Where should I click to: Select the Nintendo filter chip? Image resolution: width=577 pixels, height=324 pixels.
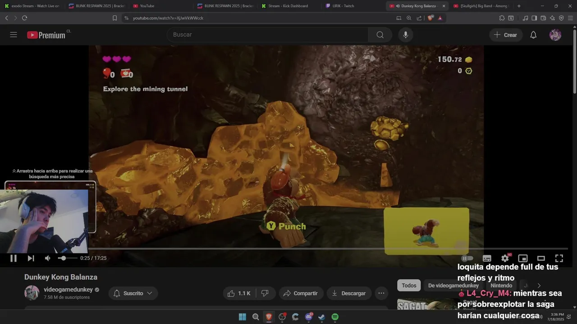(501, 286)
